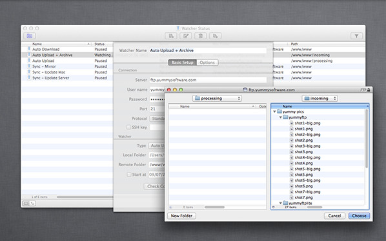Click the folder icon in Watcher Status toolbar

30,36
